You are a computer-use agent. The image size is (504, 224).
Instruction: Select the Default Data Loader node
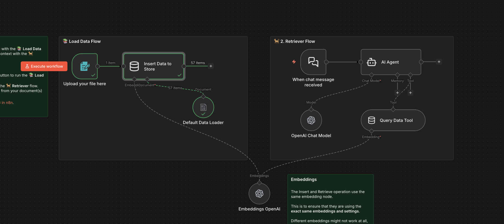[x=203, y=108]
